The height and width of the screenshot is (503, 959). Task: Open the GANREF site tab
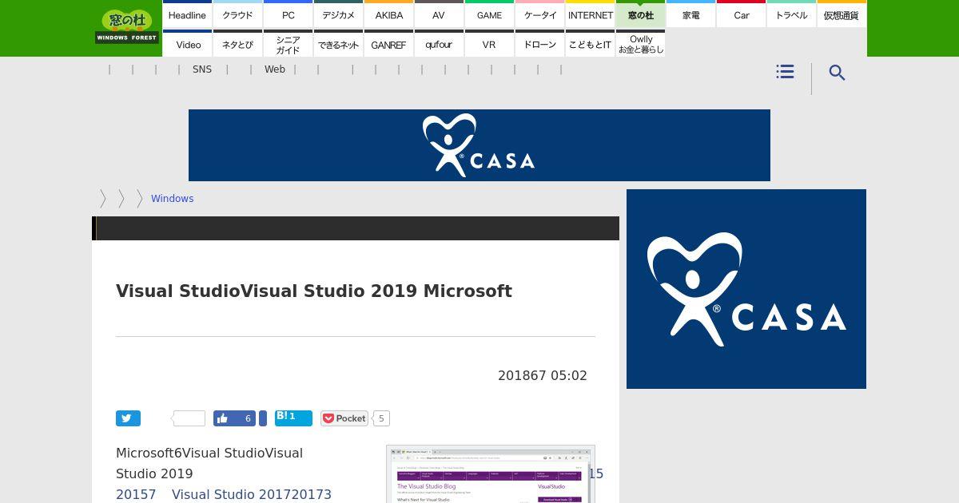(x=388, y=44)
